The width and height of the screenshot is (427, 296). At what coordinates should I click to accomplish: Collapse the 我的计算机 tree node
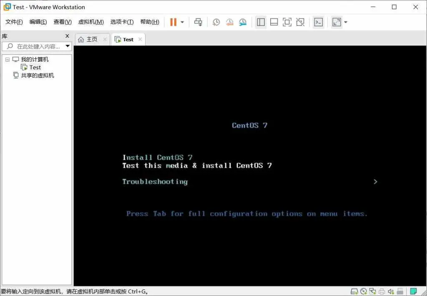pyautogui.click(x=8, y=59)
